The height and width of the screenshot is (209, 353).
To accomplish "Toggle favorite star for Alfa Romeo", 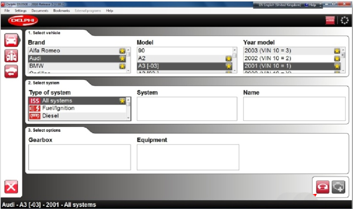I will tap(122, 51).
